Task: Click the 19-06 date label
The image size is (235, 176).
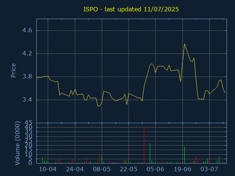Action: [182, 169]
